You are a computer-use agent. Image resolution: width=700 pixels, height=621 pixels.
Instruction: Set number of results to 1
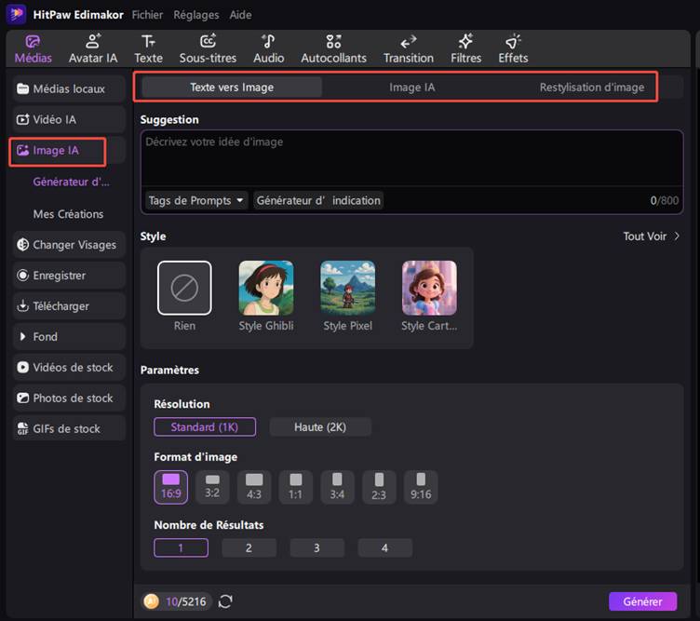click(181, 547)
